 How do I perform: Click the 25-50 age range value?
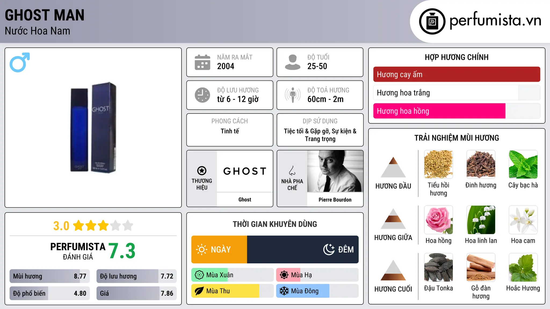pos(317,66)
